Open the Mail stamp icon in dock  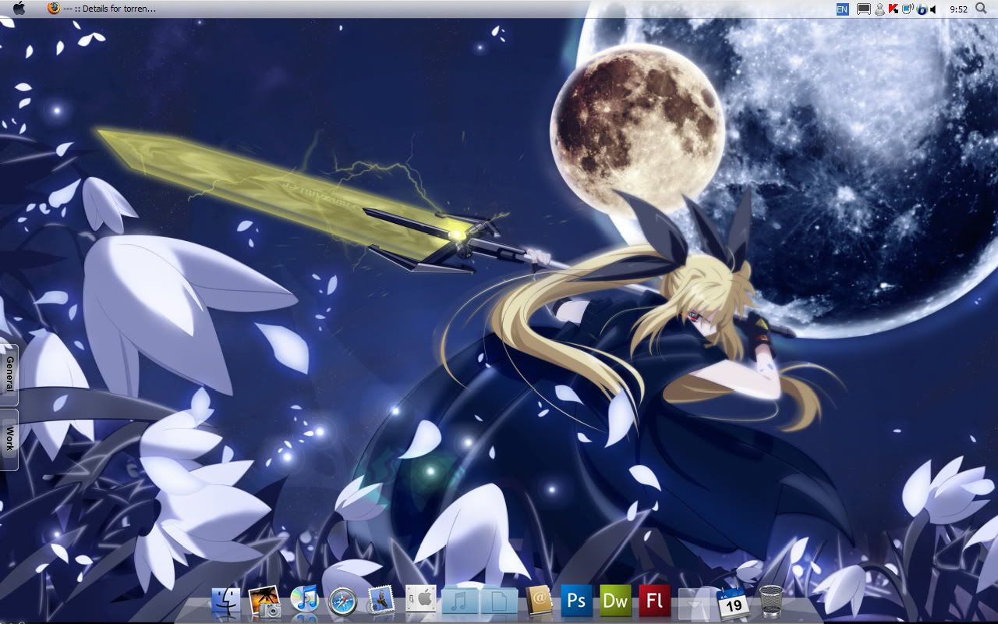(381, 601)
